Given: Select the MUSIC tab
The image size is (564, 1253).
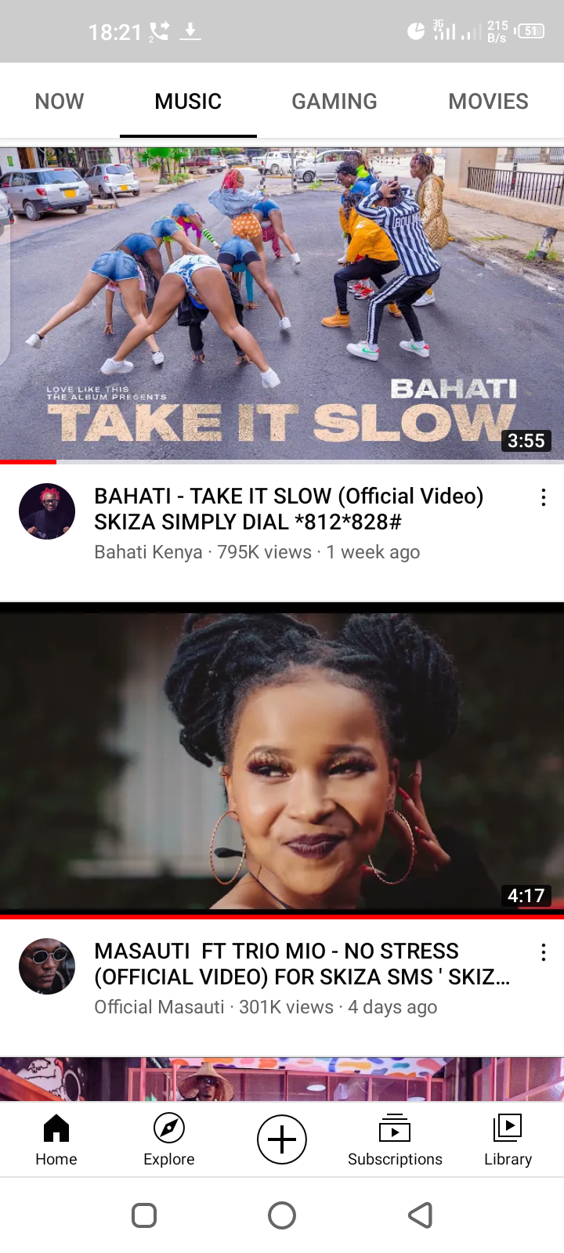Looking at the screenshot, I should click(x=188, y=101).
